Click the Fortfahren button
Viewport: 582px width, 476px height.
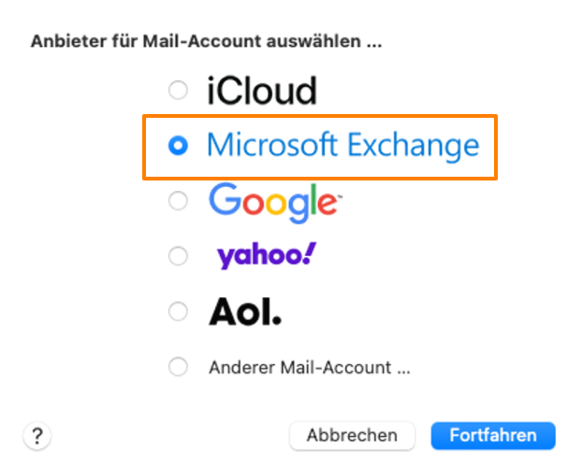(x=493, y=436)
